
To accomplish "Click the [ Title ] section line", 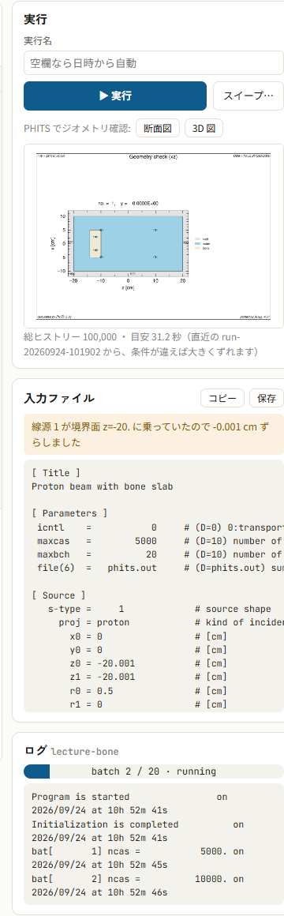I will coord(56,472).
